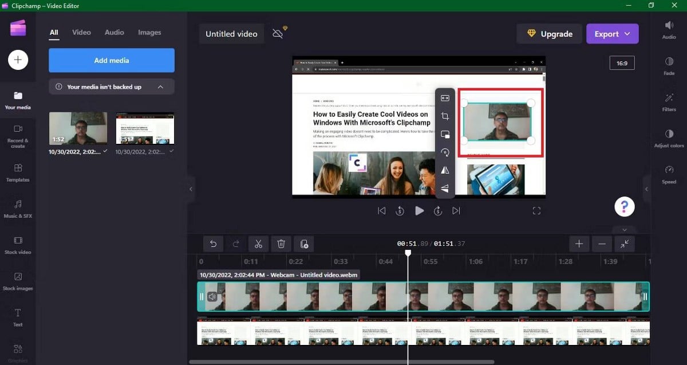Flip the clip horizontally

(445, 170)
